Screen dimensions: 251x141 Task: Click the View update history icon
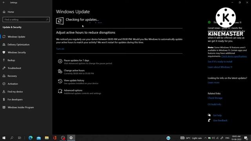click(60, 81)
